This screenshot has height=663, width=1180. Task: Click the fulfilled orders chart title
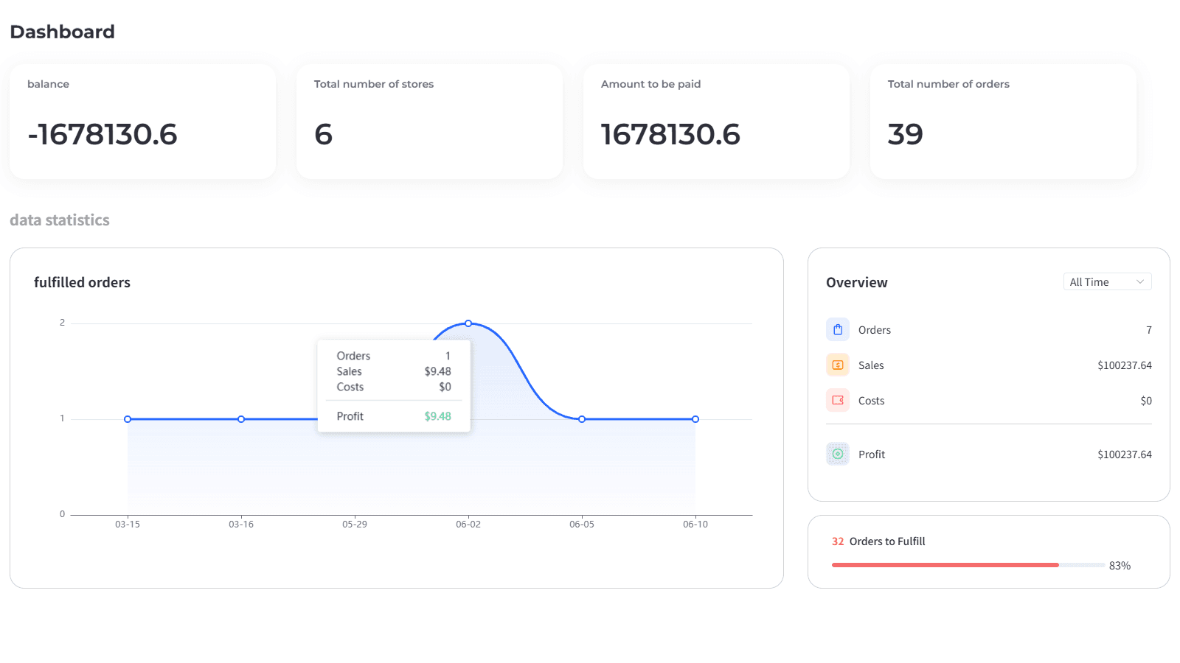click(82, 283)
